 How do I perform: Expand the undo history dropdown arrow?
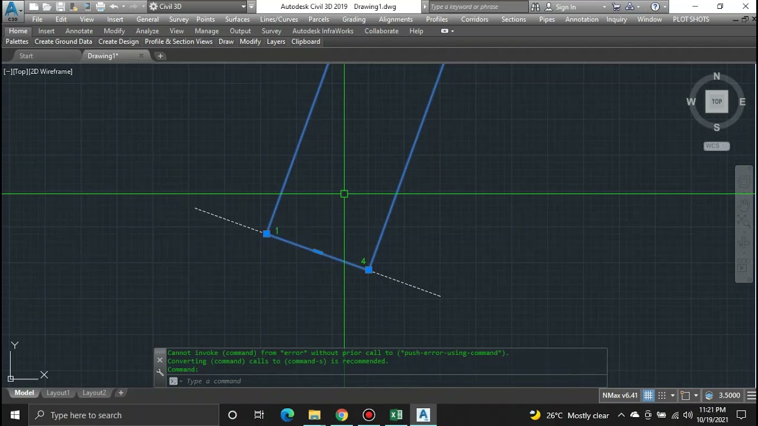coord(123,7)
